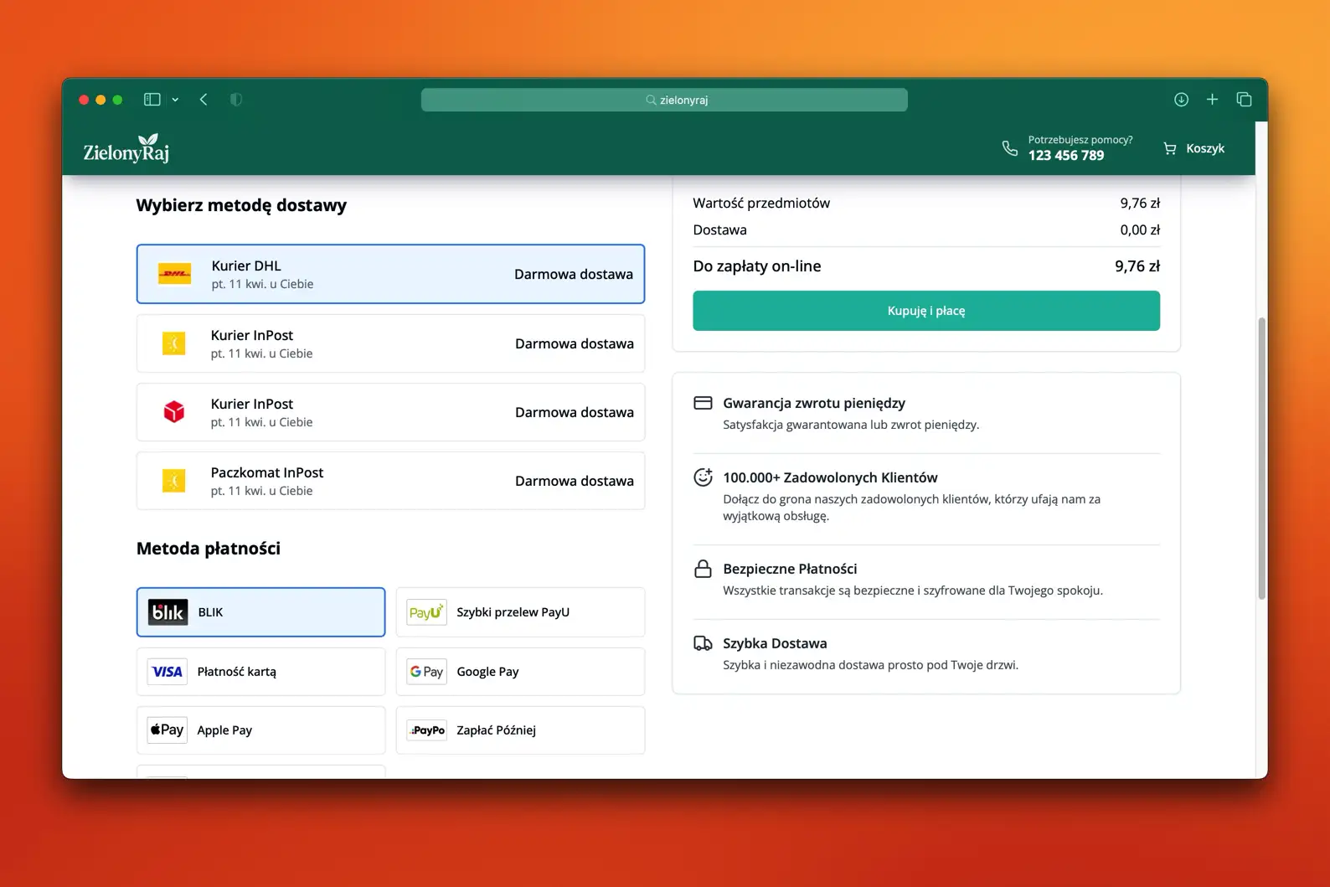The width and height of the screenshot is (1330, 887).
Task: Click the ZielonyRaj logo in header
Action: click(126, 149)
